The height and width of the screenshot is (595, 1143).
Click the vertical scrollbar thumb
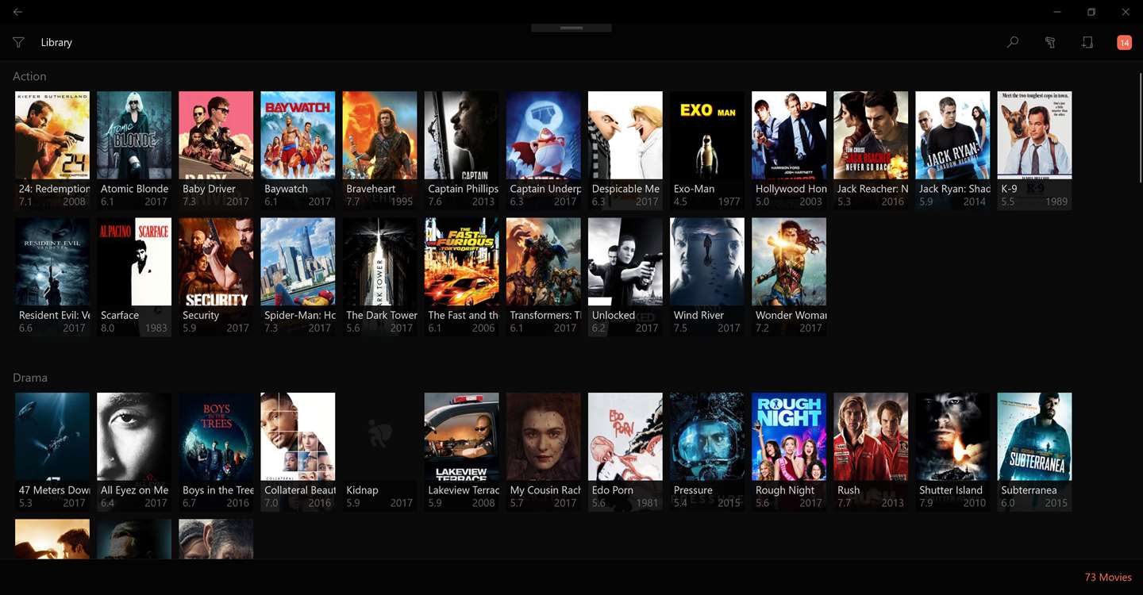point(1140,127)
